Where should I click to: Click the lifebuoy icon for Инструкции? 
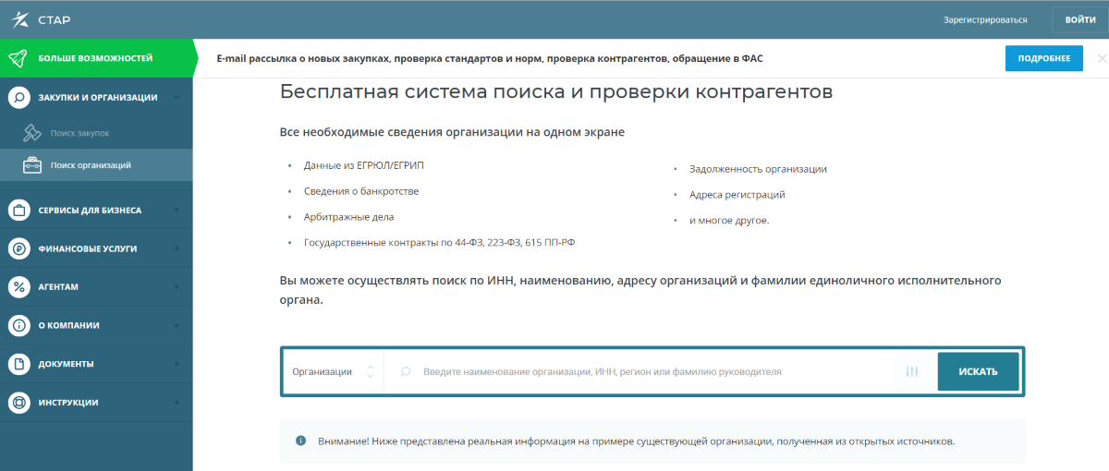18,403
